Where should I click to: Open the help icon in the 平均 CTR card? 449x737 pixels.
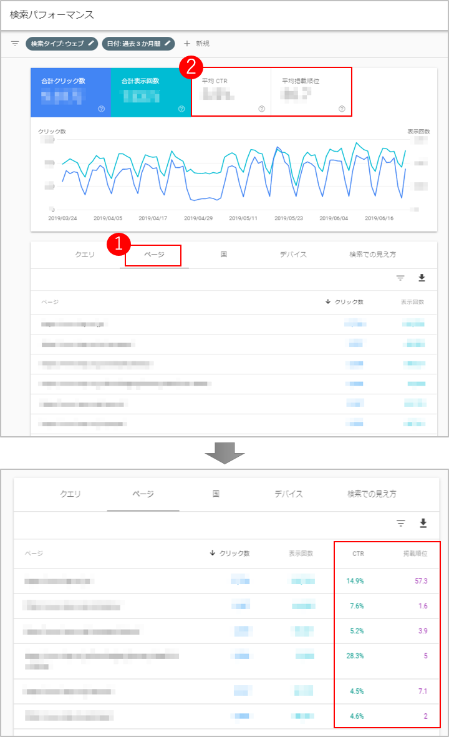pos(262,109)
